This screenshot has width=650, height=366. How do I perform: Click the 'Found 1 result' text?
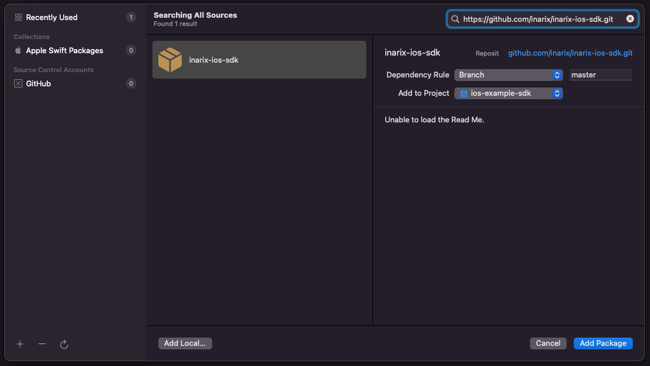click(175, 24)
